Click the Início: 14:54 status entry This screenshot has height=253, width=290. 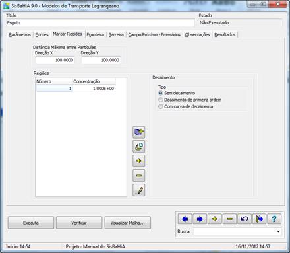point(18,246)
